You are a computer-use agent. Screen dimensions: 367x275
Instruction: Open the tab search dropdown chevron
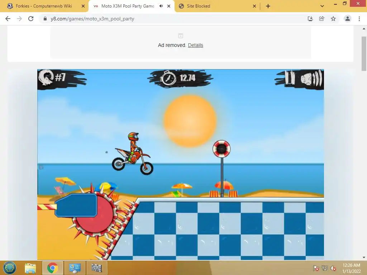(322, 6)
